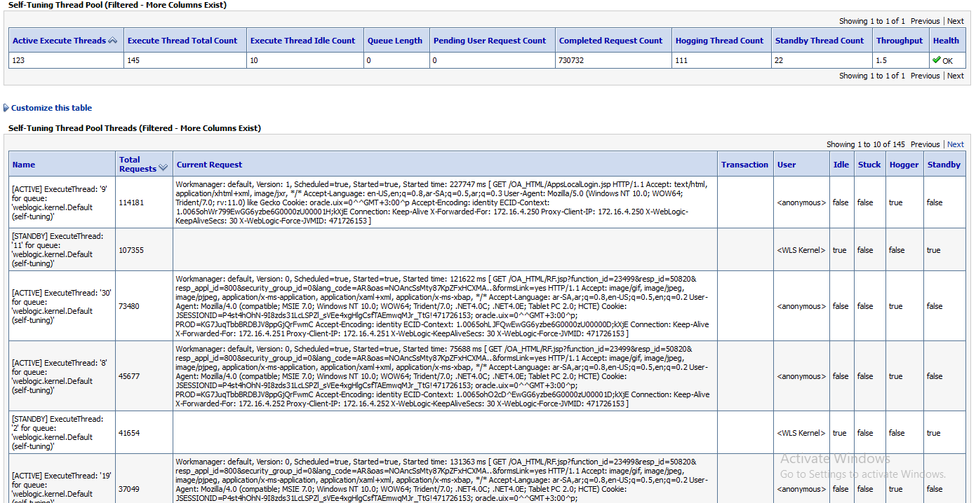
Task: Click the Transaction column header
Action: [744, 165]
